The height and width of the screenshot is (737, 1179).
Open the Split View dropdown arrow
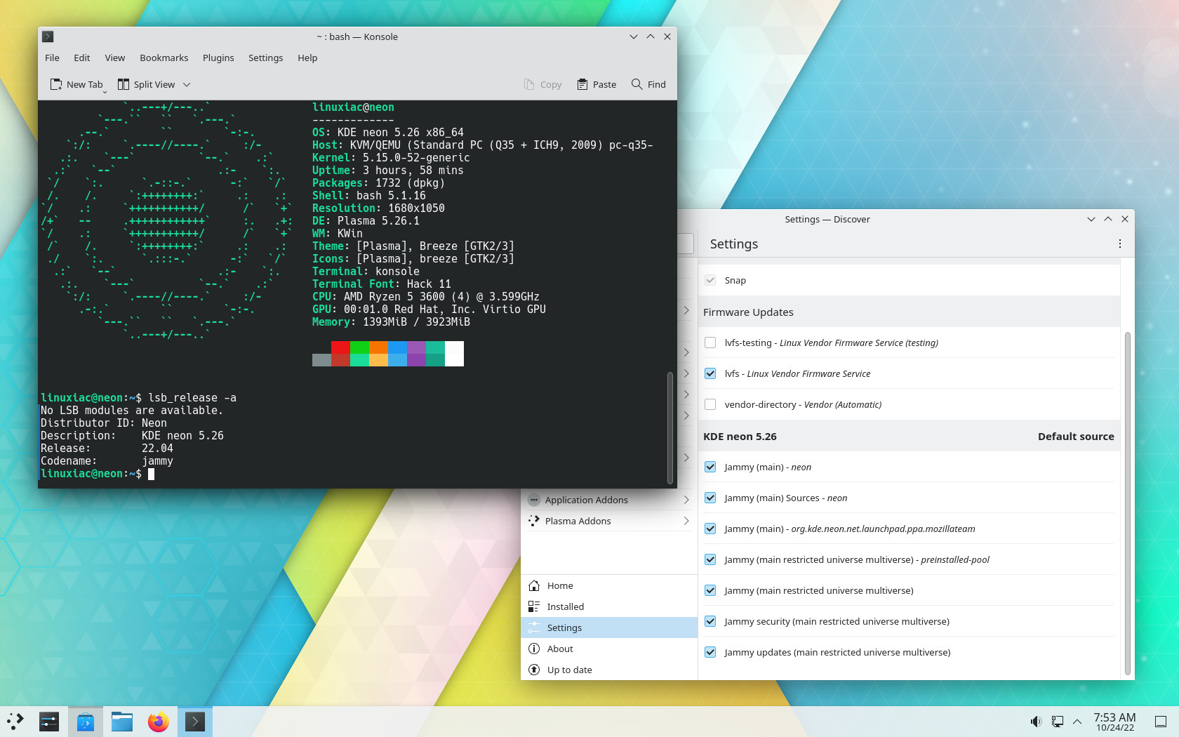click(187, 84)
